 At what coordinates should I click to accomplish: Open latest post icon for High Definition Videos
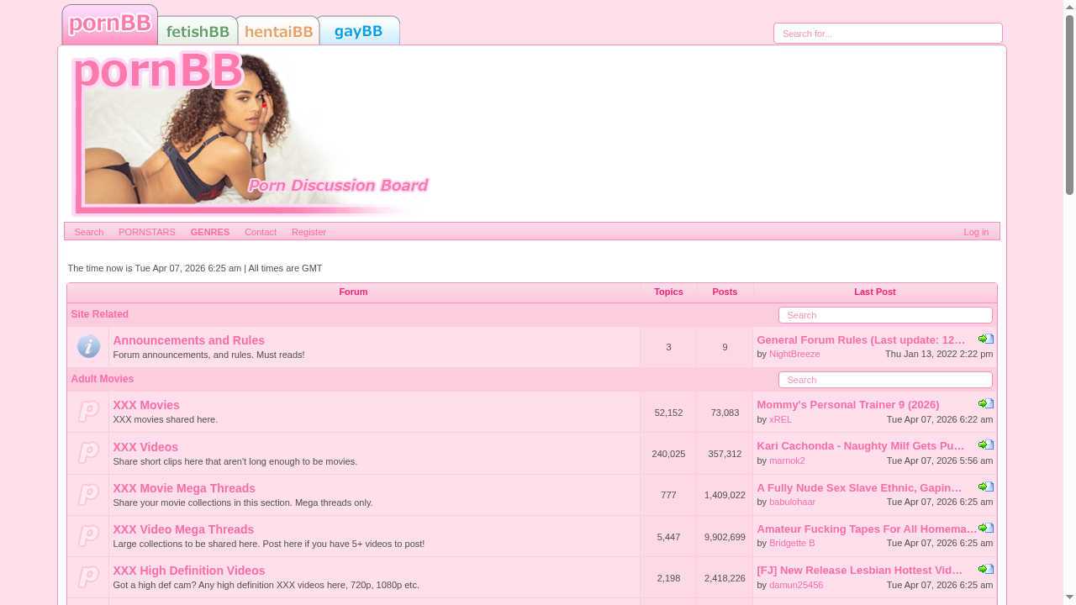(986, 570)
